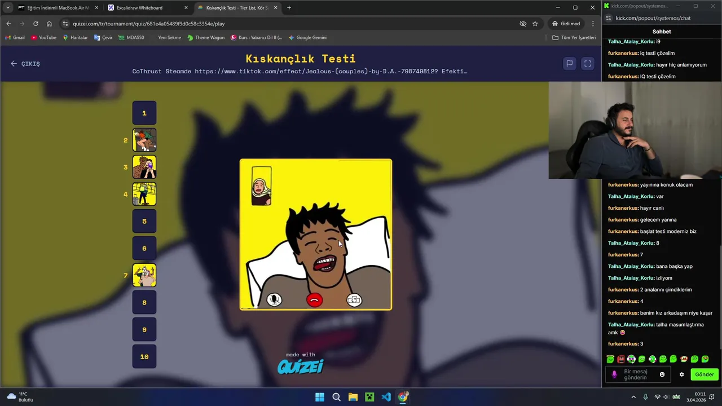This screenshot has height=406, width=722.
Task: Click the weather widget on taskbar
Action: click(x=20, y=397)
